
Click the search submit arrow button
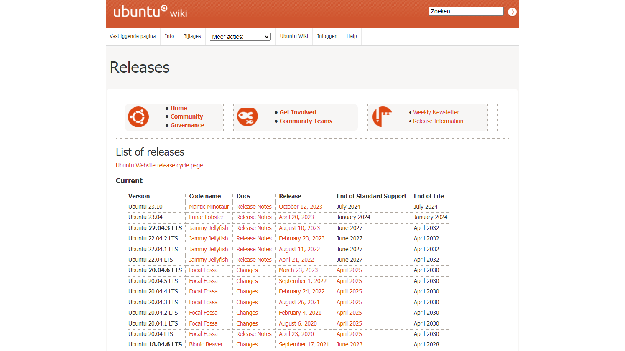pyautogui.click(x=512, y=12)
